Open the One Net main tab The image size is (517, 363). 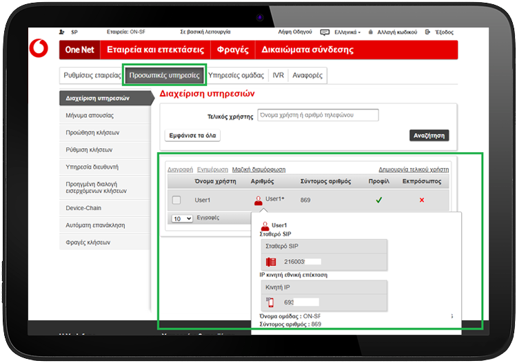(79, 50)
